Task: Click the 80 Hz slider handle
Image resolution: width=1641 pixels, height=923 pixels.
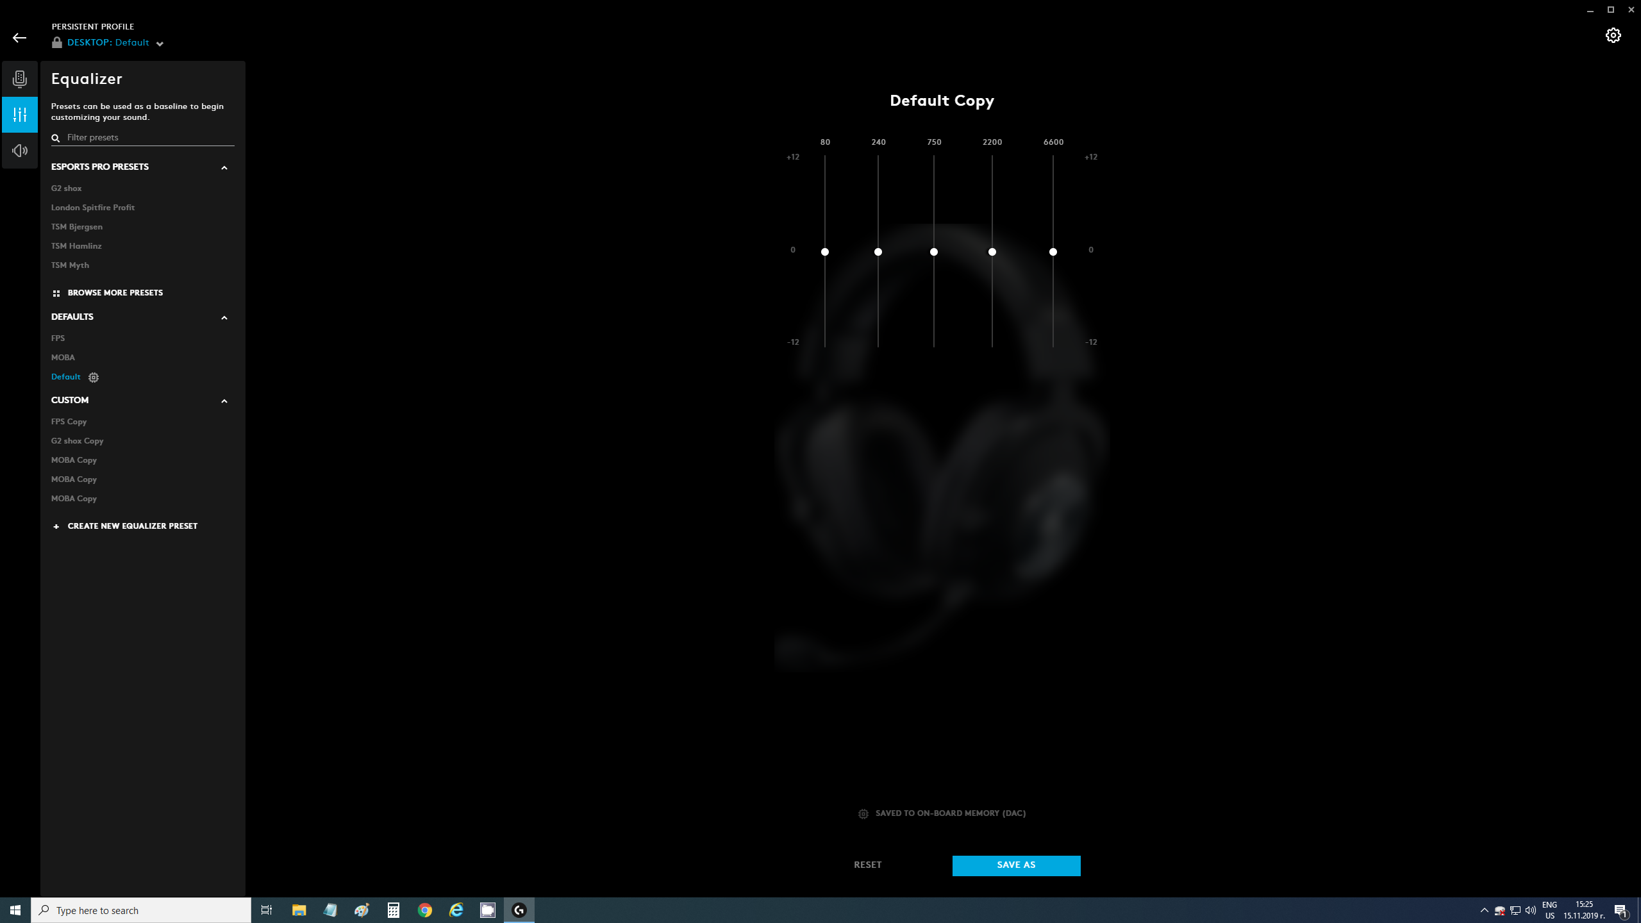Action: (x=825, y=252)
